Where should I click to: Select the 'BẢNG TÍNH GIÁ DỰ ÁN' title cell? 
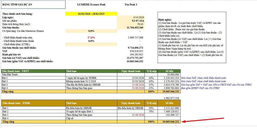pos(33,4)
